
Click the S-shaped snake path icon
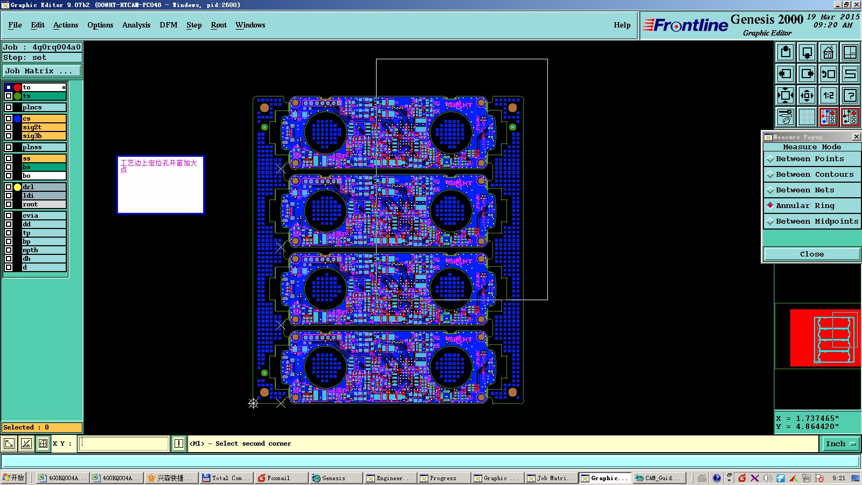click(x=850, y=74)
